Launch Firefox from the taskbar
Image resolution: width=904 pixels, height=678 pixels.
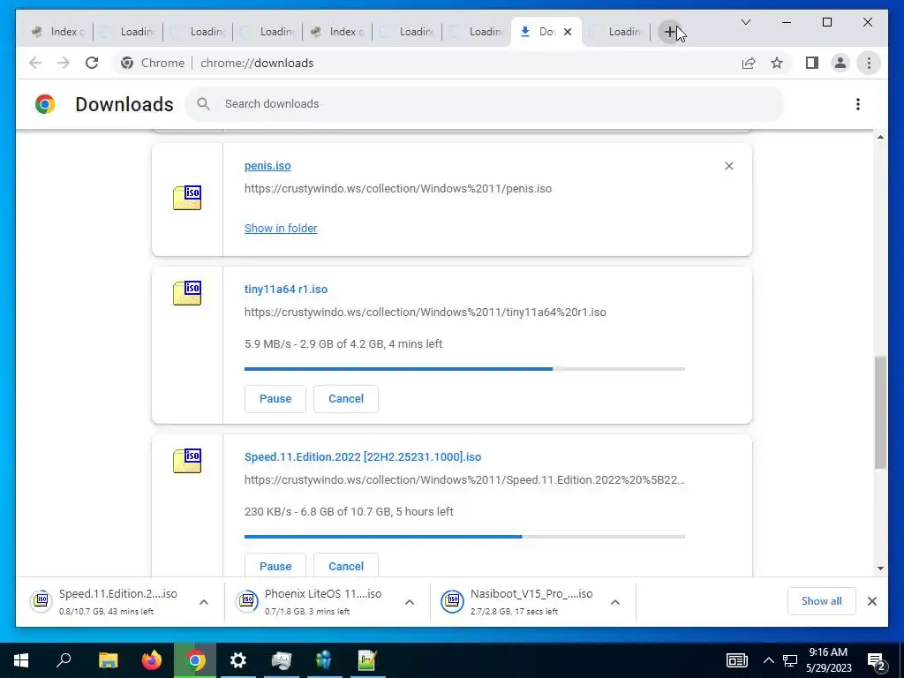tap(152, 660)
